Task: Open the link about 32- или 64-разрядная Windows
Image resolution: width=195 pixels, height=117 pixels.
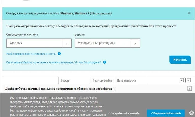Action: point(54,62)
